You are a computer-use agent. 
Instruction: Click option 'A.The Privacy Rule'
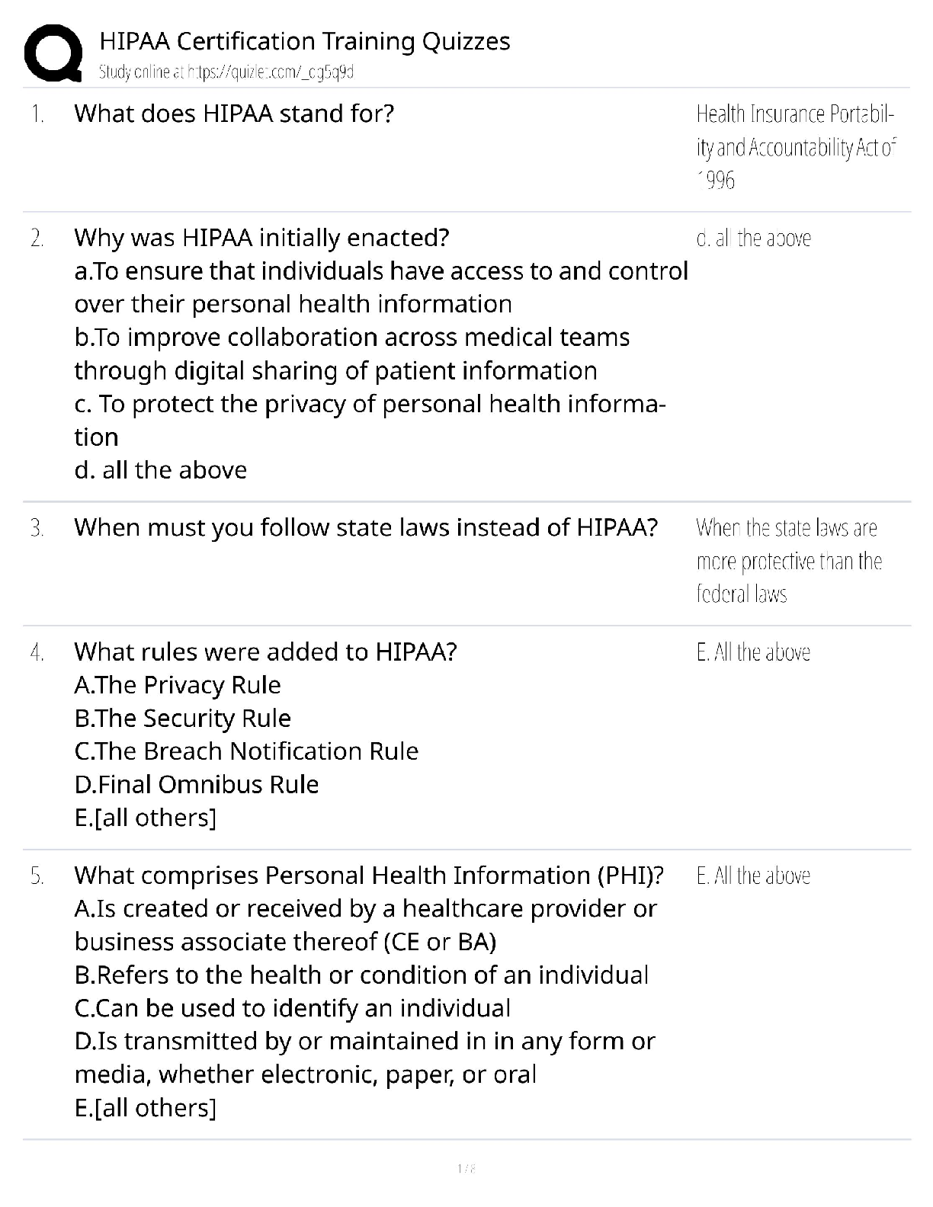pos(178,686)
